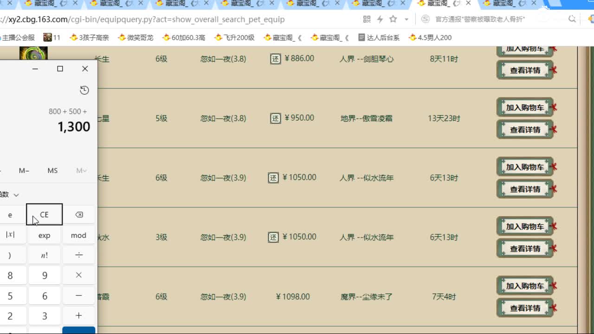Add the ¥950.00 item to the cart
The image size is (594, 334).
pos(525,107)
